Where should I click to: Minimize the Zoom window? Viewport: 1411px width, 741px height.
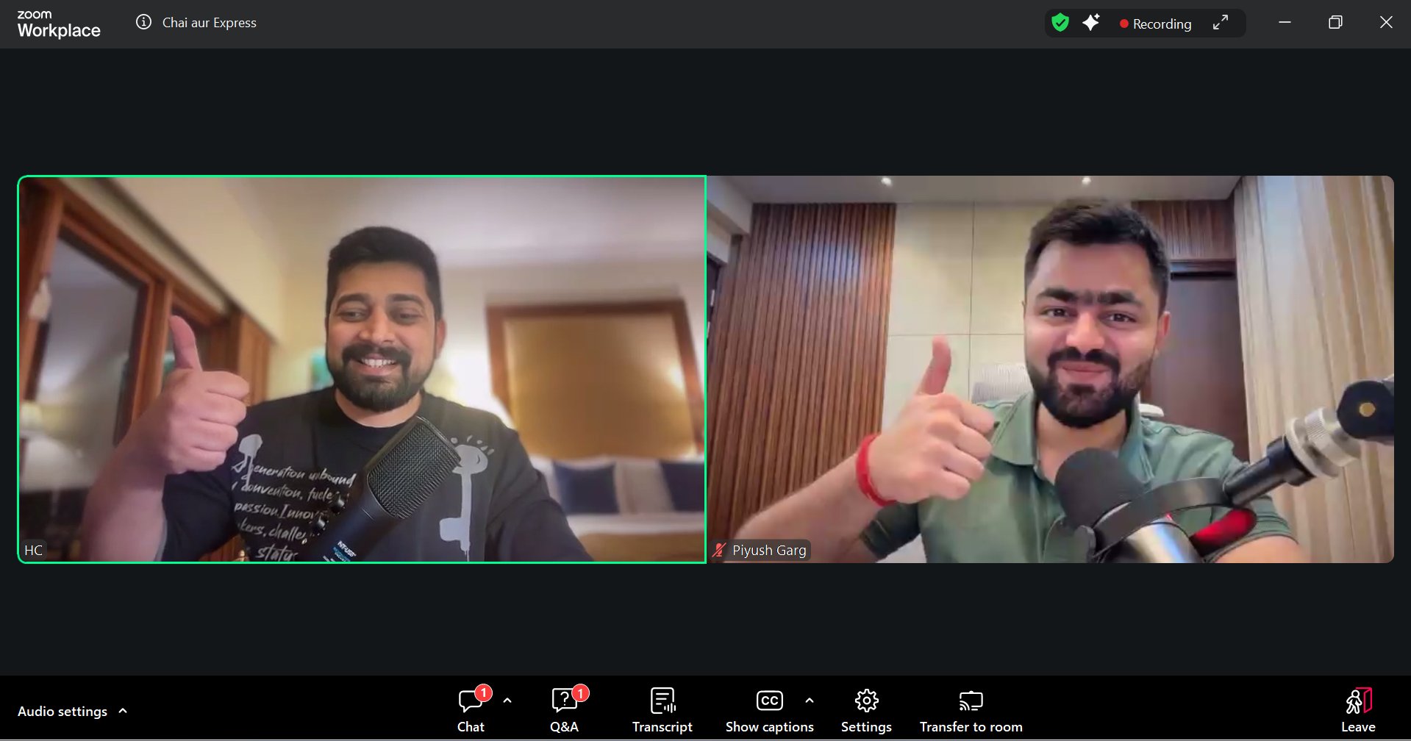tap(1285, 23)
